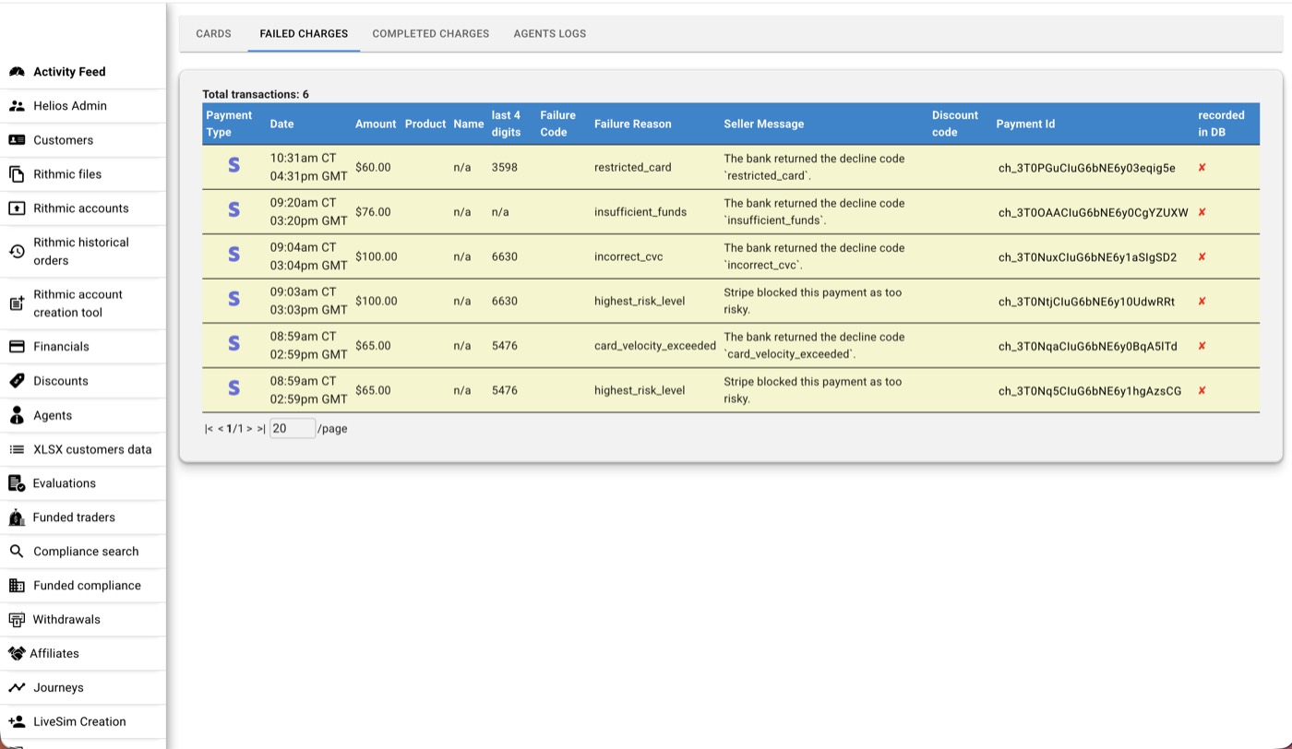The image size is (1292, 749).
Task: Click the rows per page input field
Action: click(x=293, y=429)
